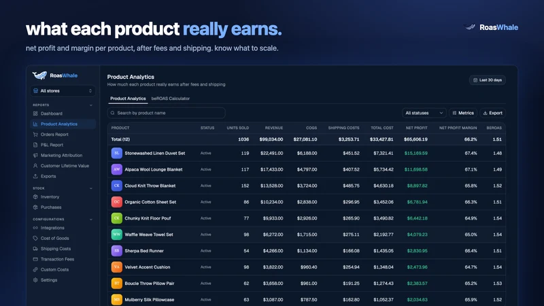Image resolution: width=544 pixels, height=306 pixels.
Task: Open the All statuses filter dropdown
Action: point(424,113)
